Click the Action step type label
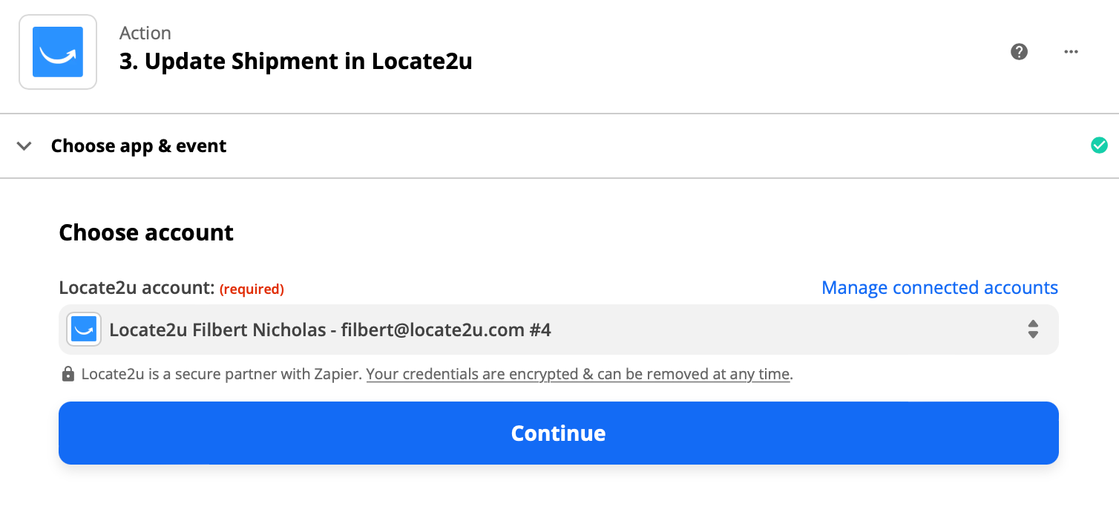1119x521 pixels. (145, 33)
